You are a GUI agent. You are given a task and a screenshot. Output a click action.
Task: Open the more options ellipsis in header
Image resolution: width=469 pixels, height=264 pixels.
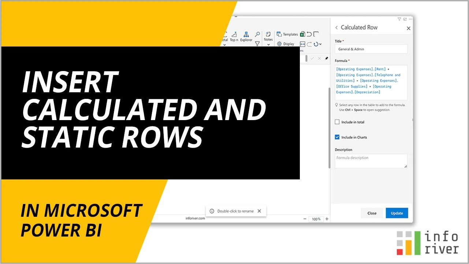click(410, 19)
